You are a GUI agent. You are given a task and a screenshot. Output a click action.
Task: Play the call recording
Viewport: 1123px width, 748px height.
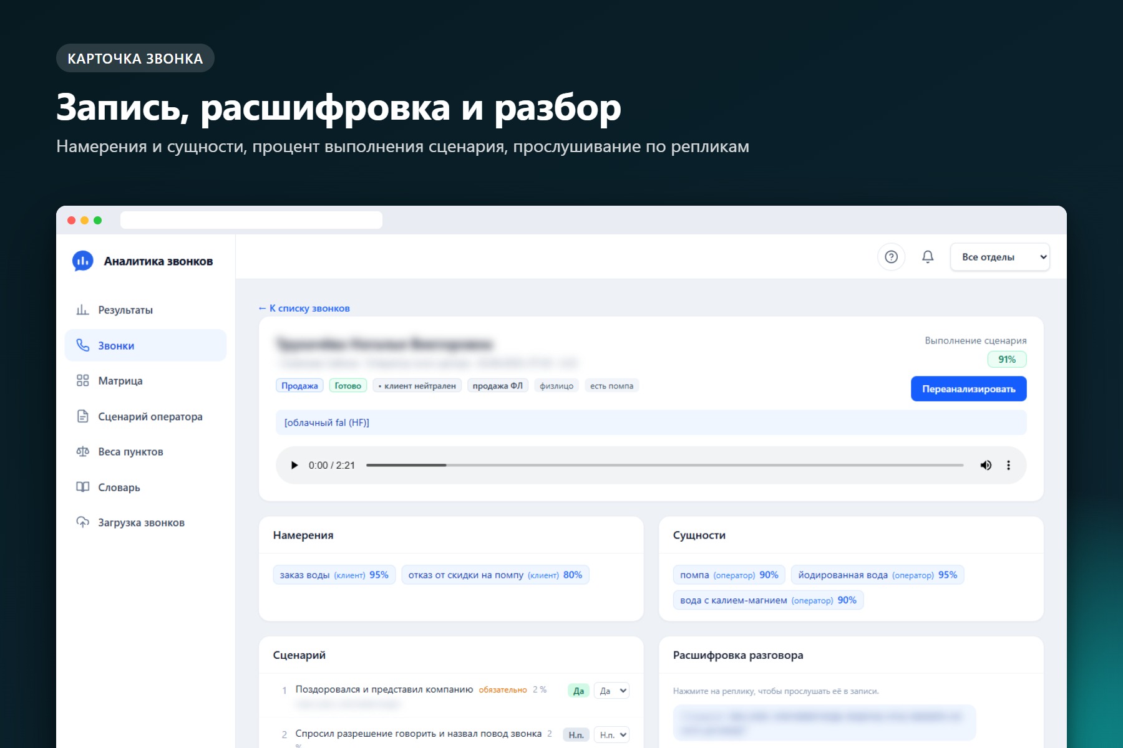(x=294, y=465)
